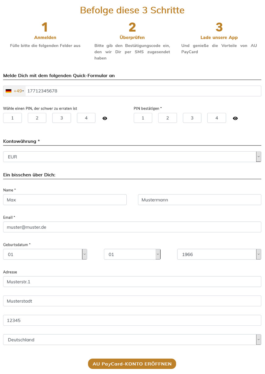
Task: Click the street address field Musterstr.1
Action: 132,282
